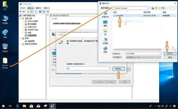The height and width of the screenshot is (109, 178).
Task: Open the Help (帮助) menu in Computer Management
Action: click(47, 8)
